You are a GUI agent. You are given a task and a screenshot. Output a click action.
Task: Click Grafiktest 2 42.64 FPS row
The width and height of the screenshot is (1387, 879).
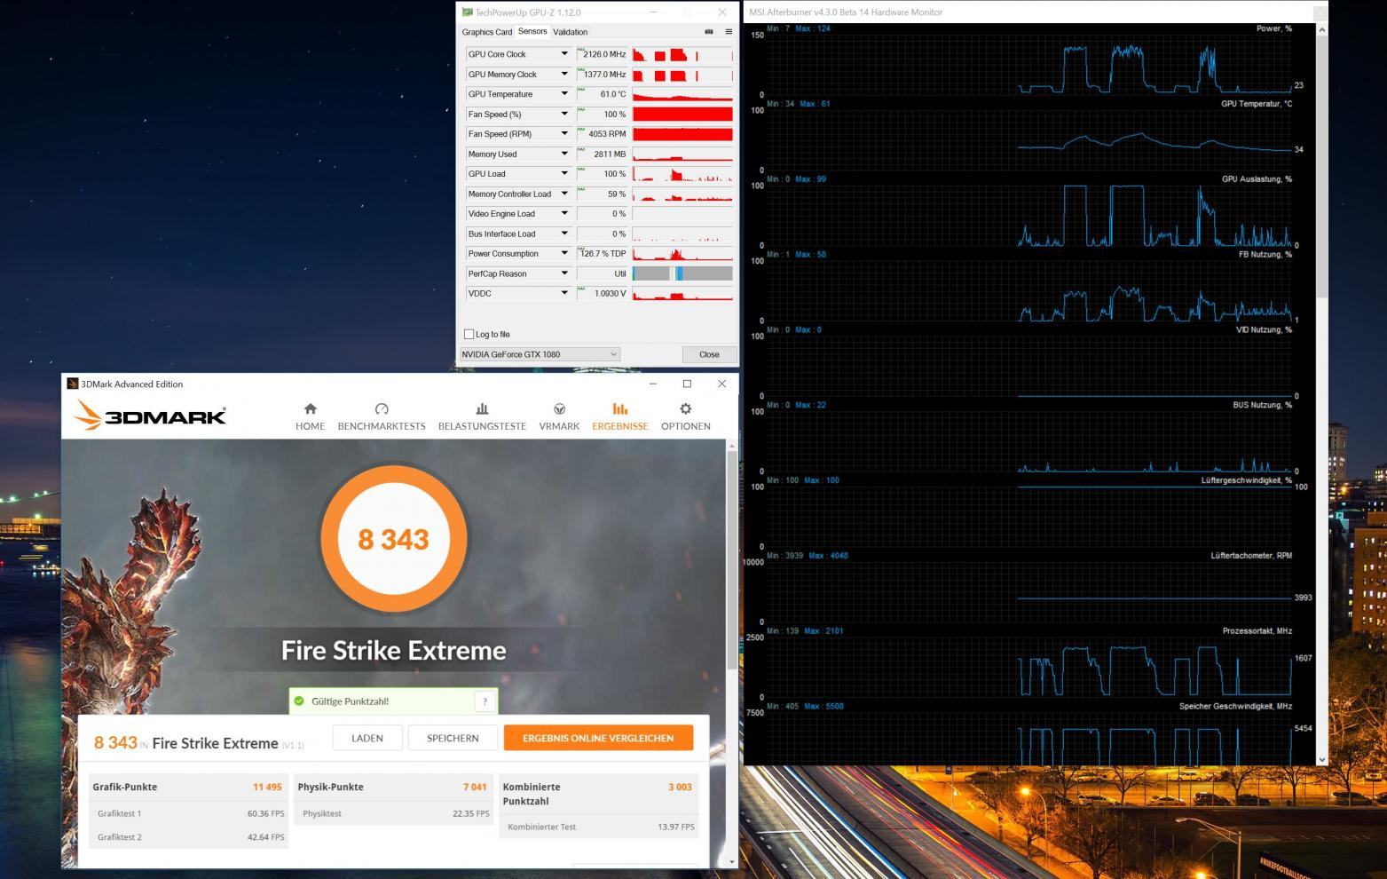(190, 837)
